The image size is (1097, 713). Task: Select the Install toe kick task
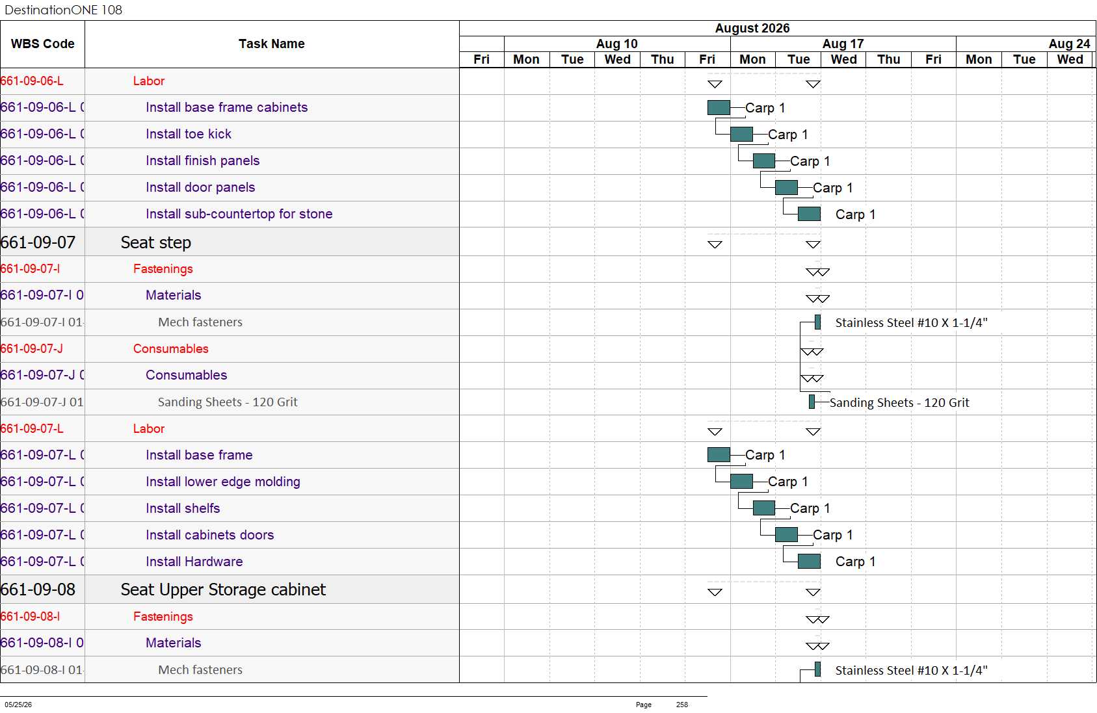(x=189, y=134)
